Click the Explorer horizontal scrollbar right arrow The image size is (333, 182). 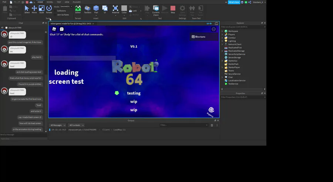pos(265,89)
